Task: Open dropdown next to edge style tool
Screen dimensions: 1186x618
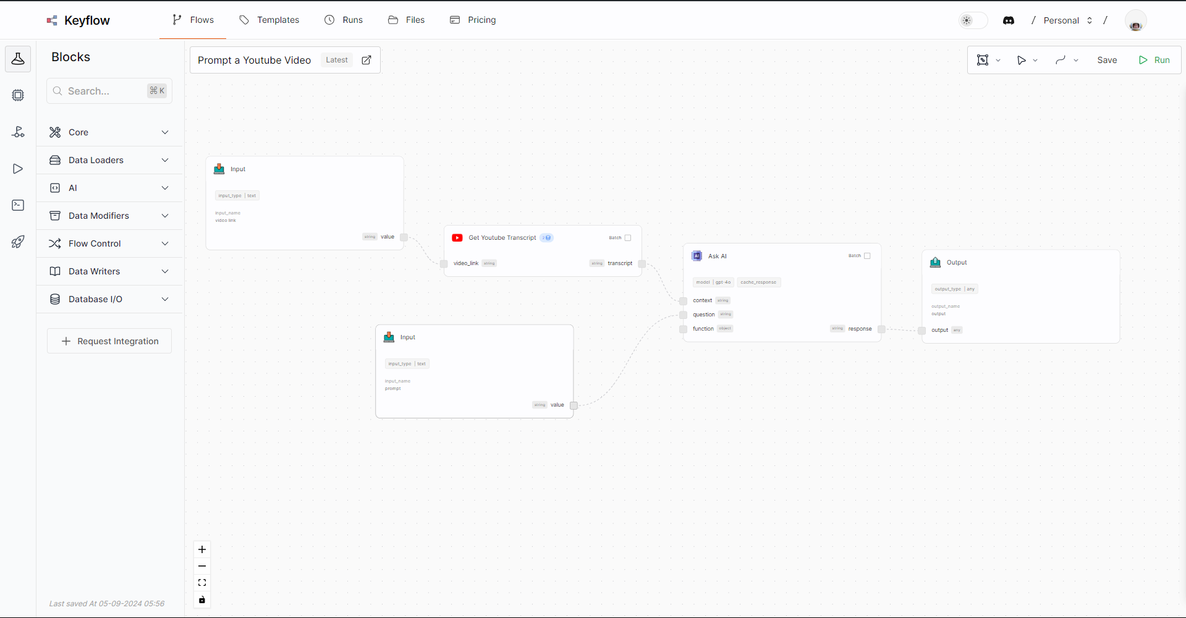Action: click(x=1076, y=60)
